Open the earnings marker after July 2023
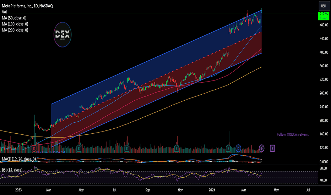Viewport: 331px width, 195px height. tap(127, 149)
